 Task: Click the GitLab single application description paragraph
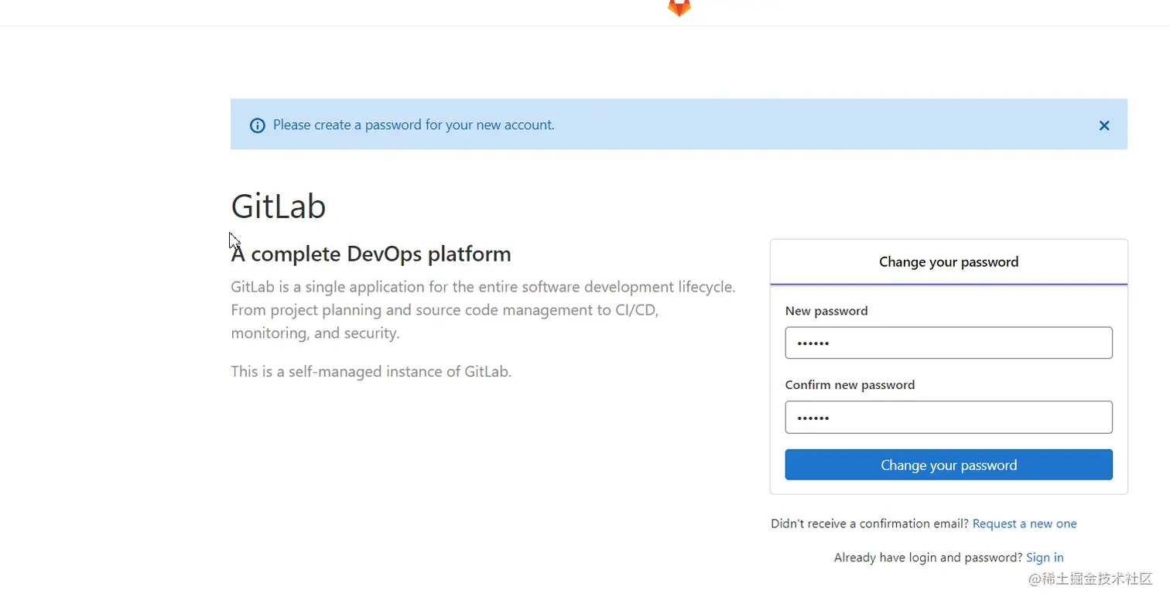(x=482, y=310)
